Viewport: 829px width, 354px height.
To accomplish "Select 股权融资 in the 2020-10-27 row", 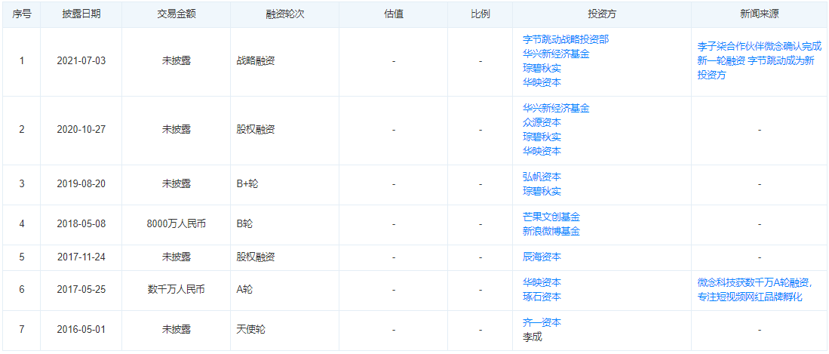I will (256, 130).
